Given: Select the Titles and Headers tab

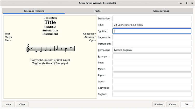Looking at the screenshot, I should tap(34, 11).
